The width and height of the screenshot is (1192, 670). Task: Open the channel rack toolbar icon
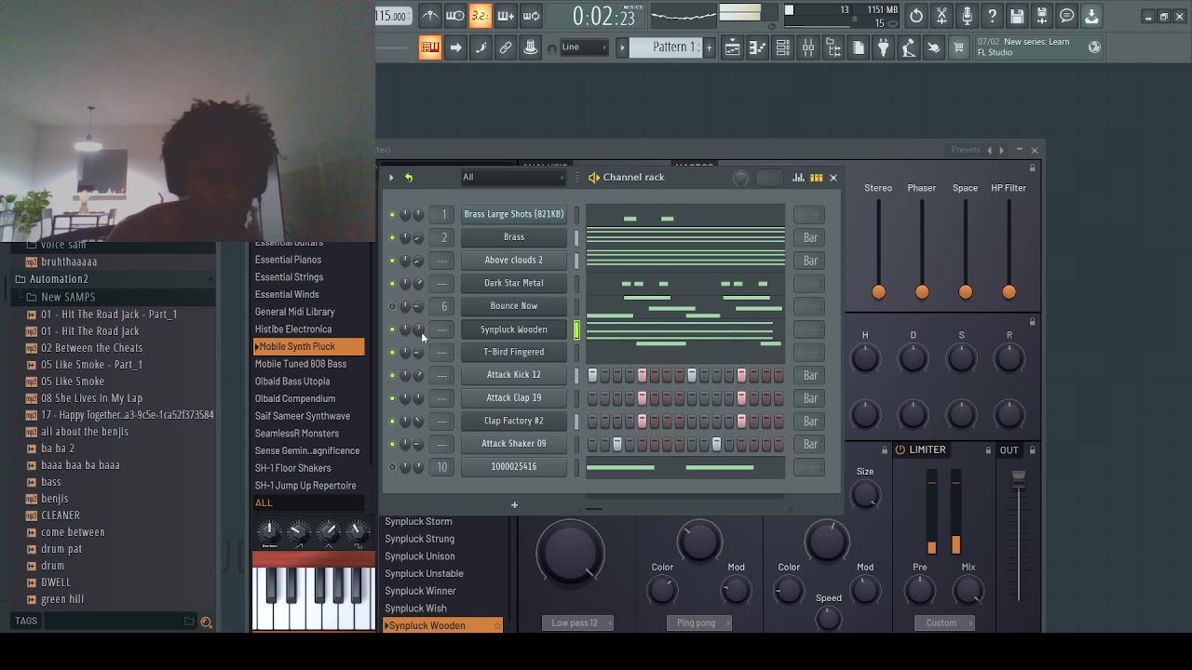coord(783,48)
